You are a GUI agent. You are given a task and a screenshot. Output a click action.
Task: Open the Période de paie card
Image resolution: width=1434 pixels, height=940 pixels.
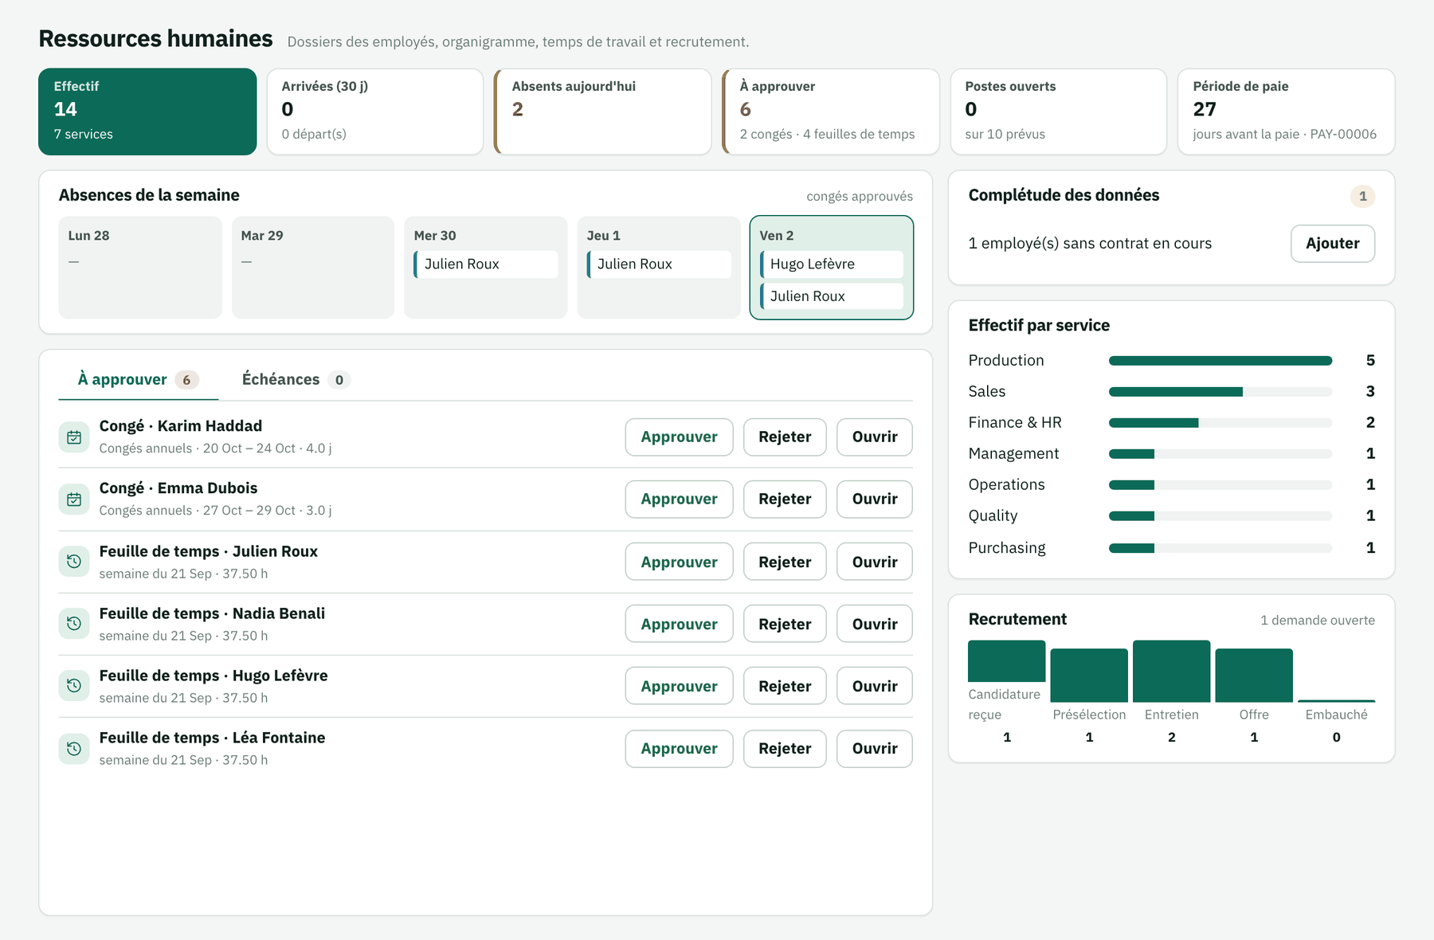tap(1286, 112)
